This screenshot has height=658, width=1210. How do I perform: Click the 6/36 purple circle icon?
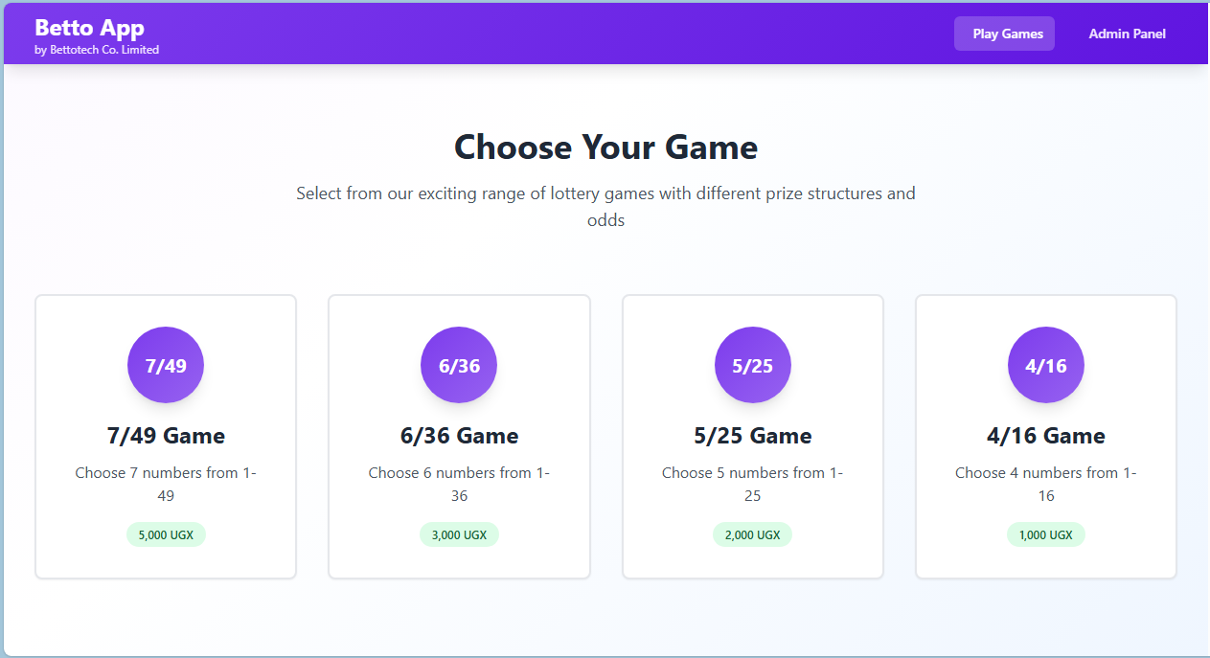459,365
